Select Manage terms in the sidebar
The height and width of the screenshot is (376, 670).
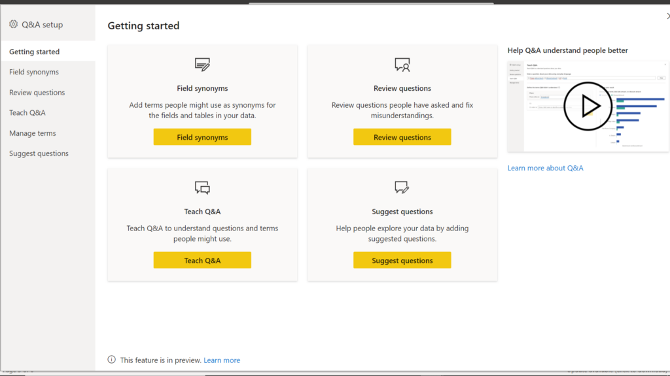32,133
